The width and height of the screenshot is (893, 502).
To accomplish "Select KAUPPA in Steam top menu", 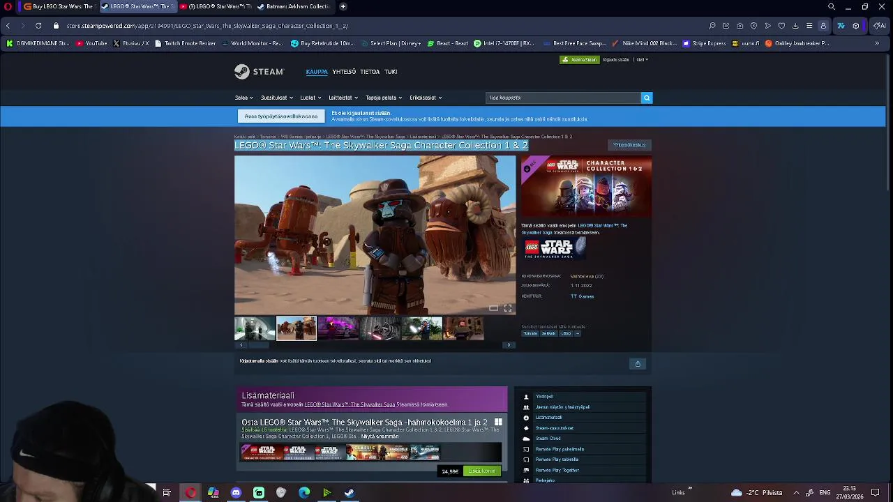I will pos(317,72).
